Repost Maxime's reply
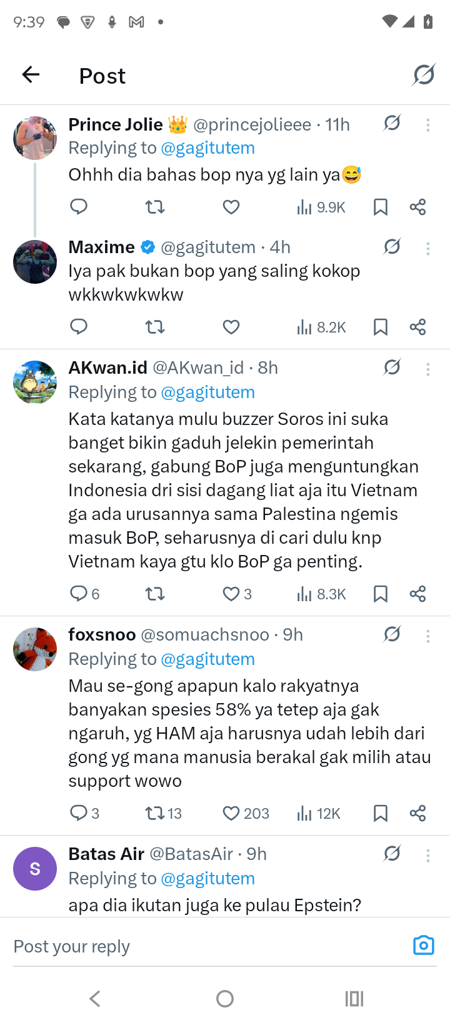The height and width of the screenshot is (1025, 450). click(155, 327)
